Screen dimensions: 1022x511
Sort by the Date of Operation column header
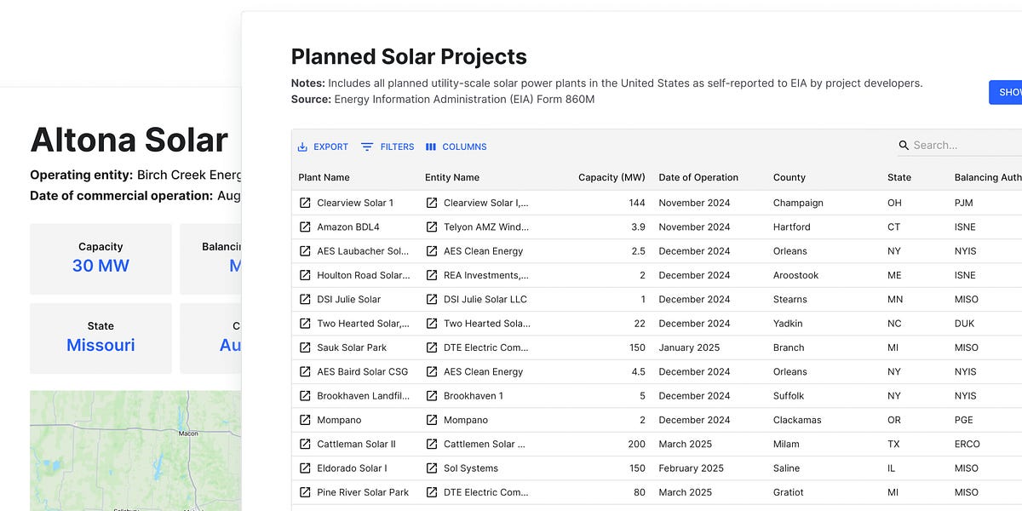point(698,177)
